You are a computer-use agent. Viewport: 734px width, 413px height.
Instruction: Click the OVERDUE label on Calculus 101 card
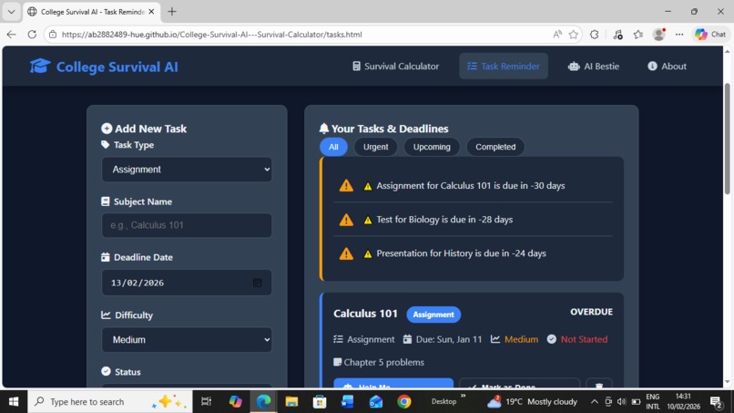(x=591, y=312)
